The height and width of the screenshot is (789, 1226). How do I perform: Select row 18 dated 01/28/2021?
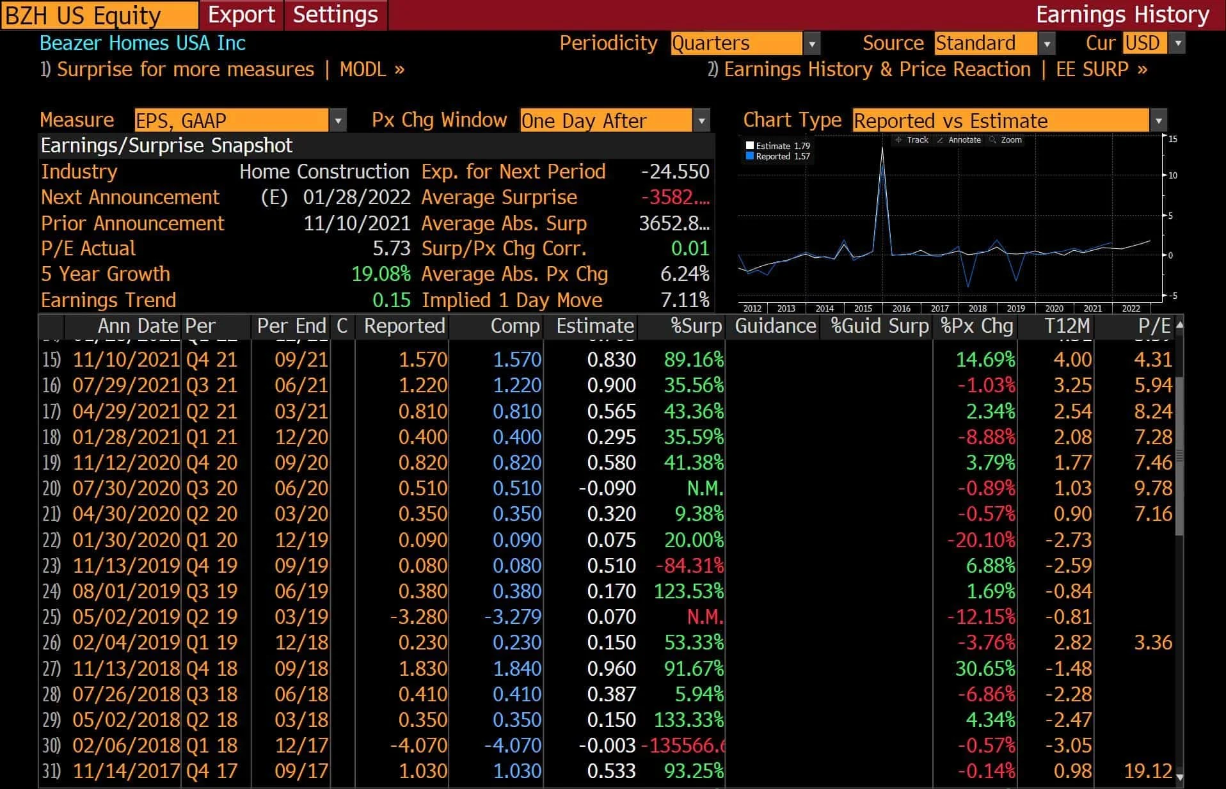point(607,437)
